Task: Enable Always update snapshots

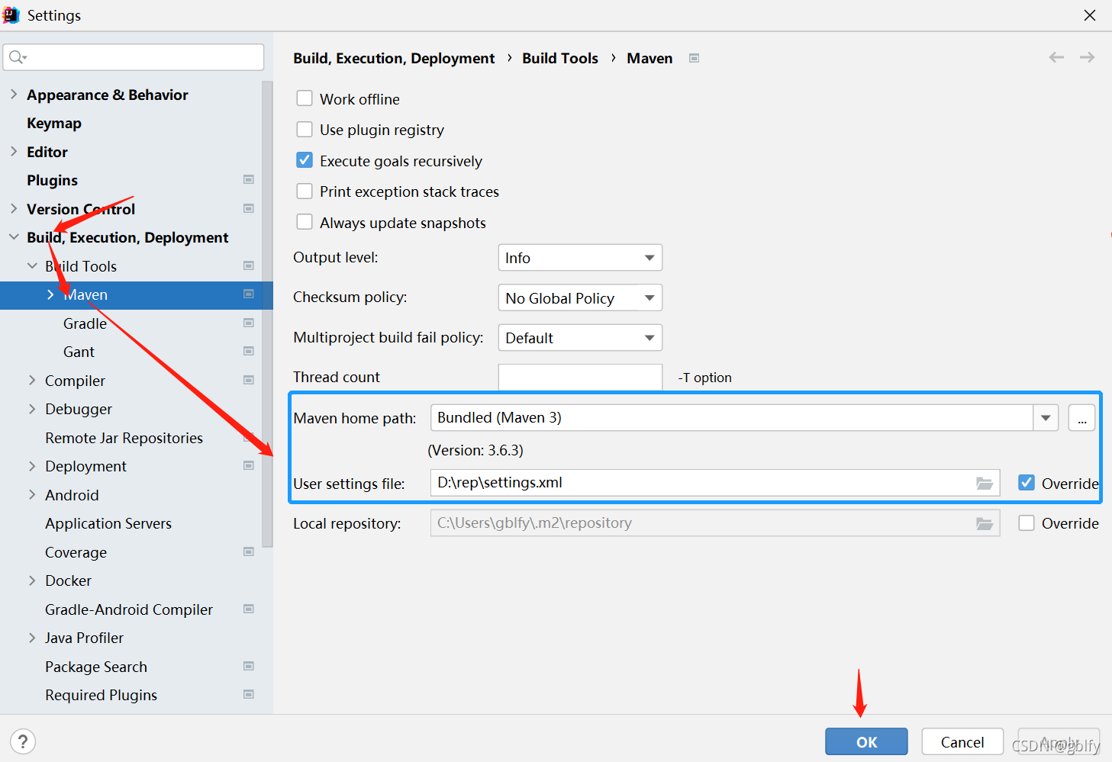Action: click(x=305, y=222)
